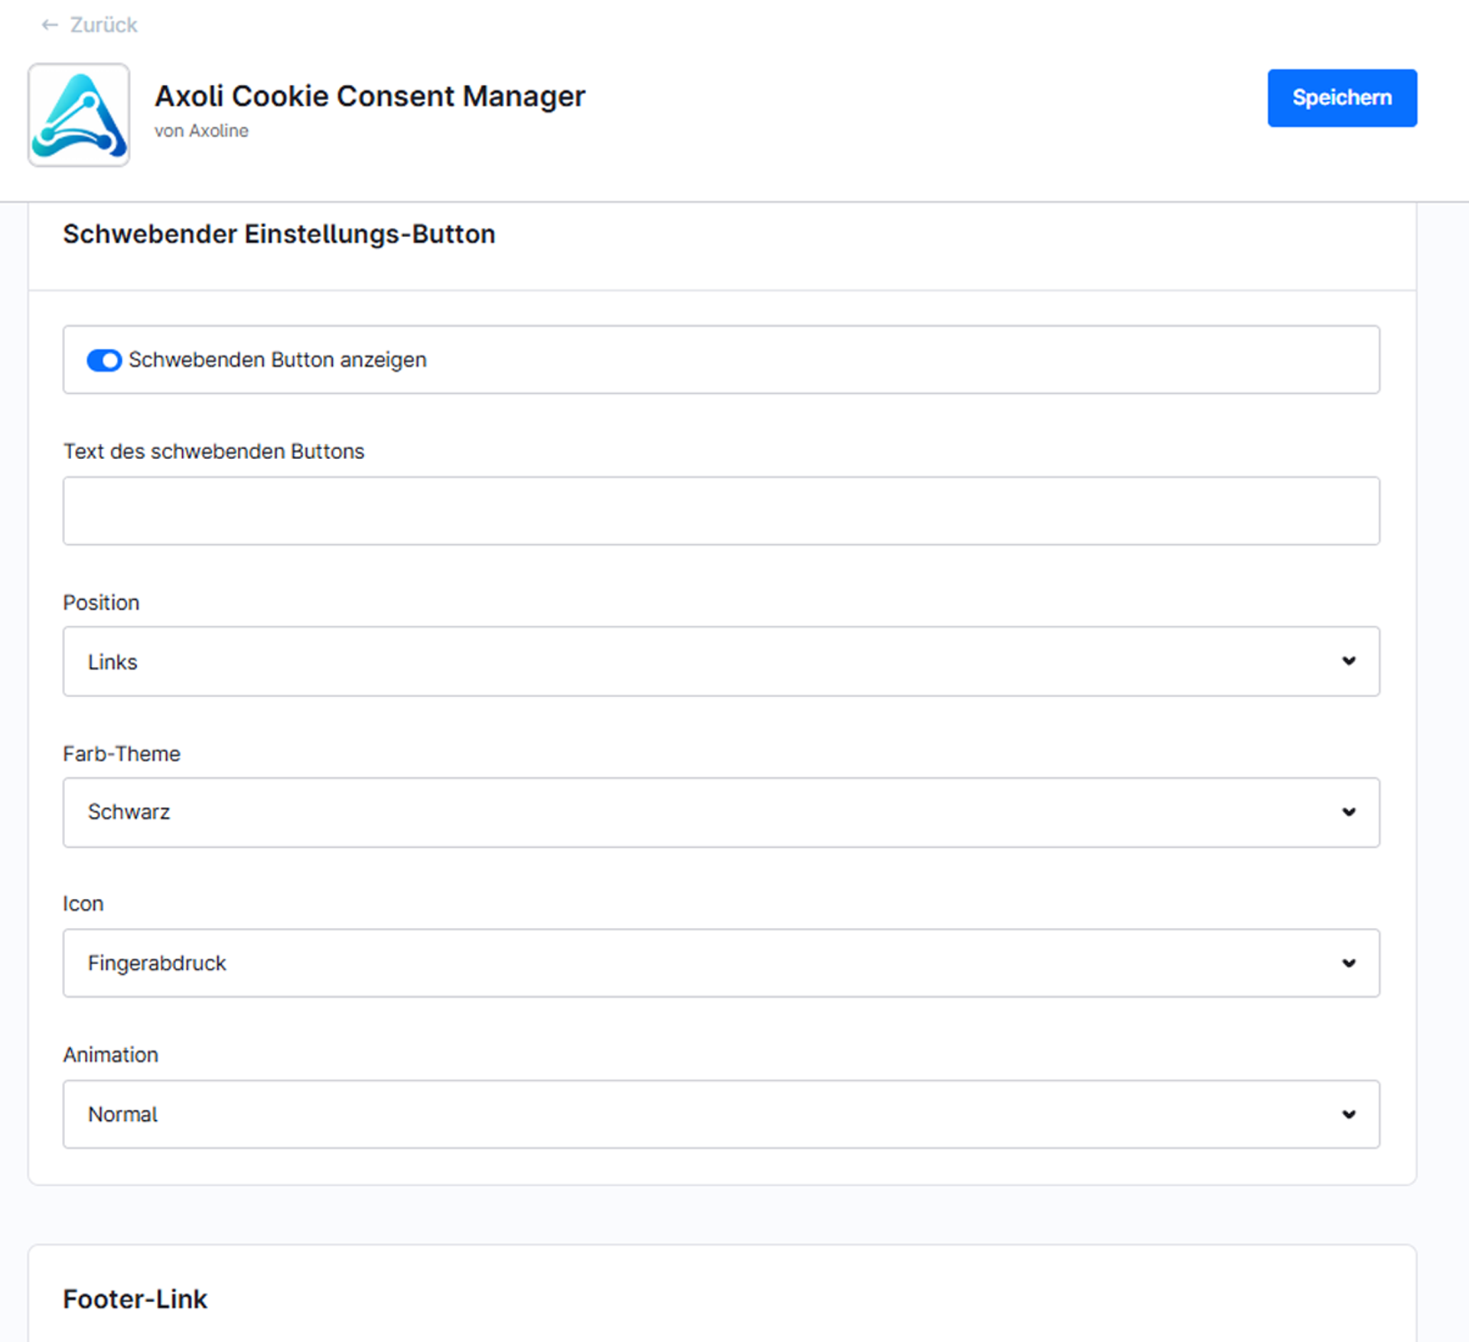The height and width of the screenshot is (1342, 1469).
Task: Click the Farb-Theme field label
Action: [122, 754]
